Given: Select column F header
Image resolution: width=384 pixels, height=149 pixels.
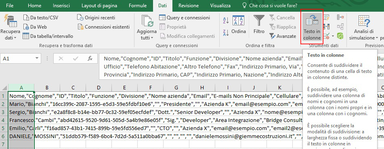Looking at the screenshot, I should point(150,87).
